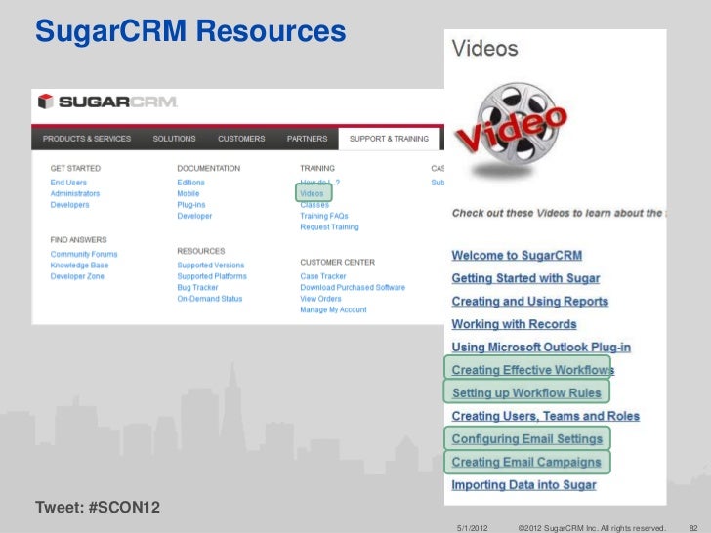
Task: Open Configuring Email Settings video
Action: [x=527, y=439]
